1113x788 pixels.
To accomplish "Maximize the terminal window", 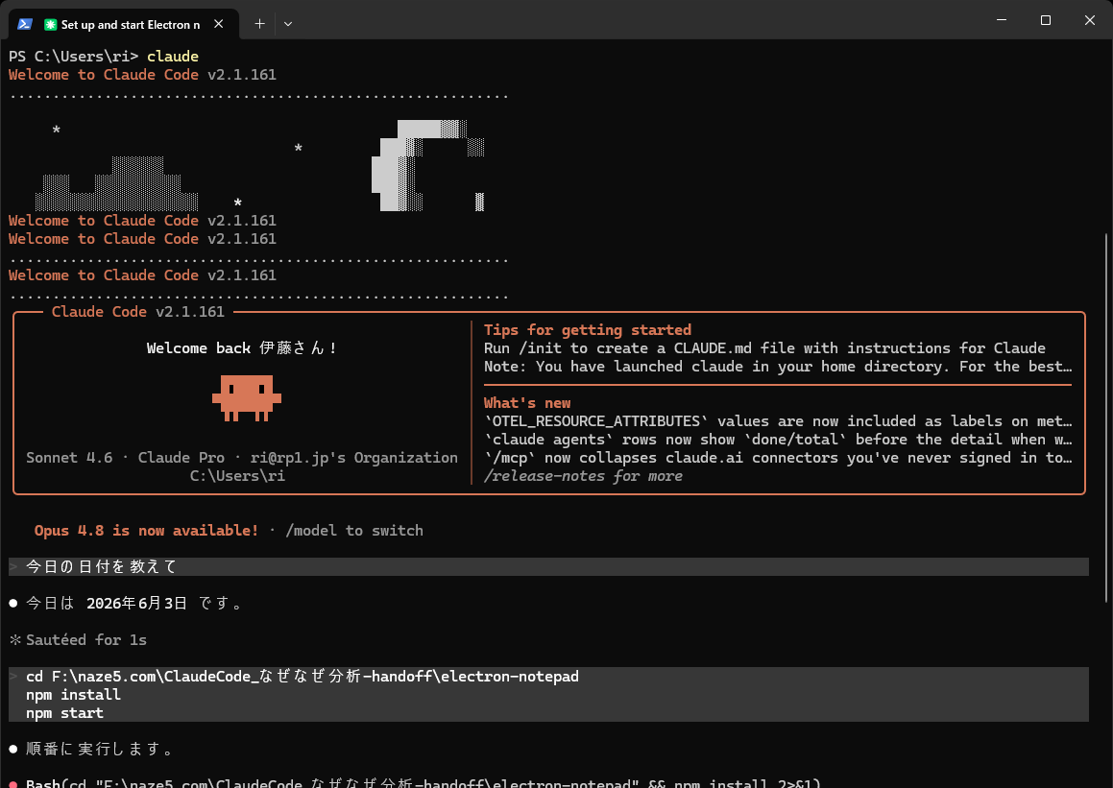I will point(1046,20).
